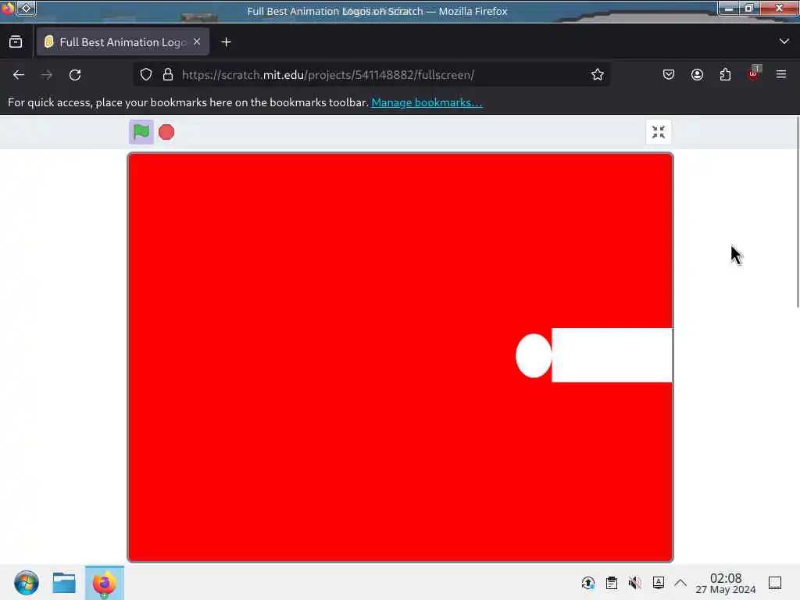Open the clipboard tray icon
Image resolution: width=800 pixels, height=600 pixels.
coord(611,583)
